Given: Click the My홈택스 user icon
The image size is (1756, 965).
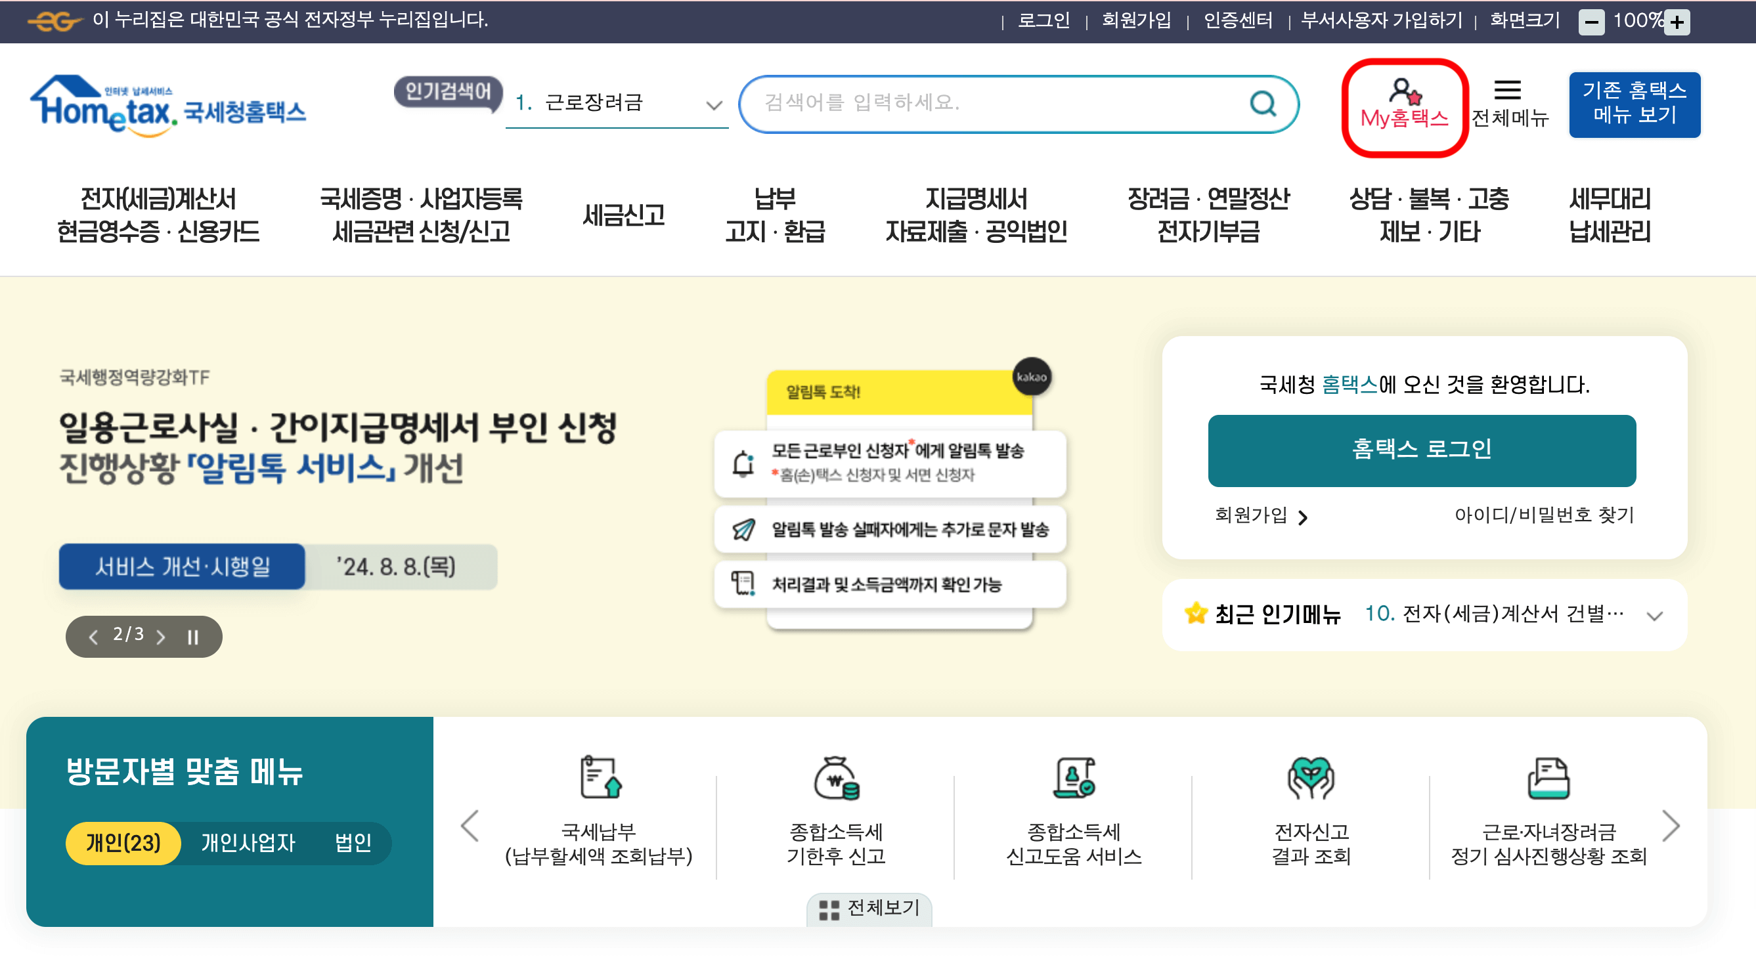Looking at the screenshot, I should click(1404, 92).
